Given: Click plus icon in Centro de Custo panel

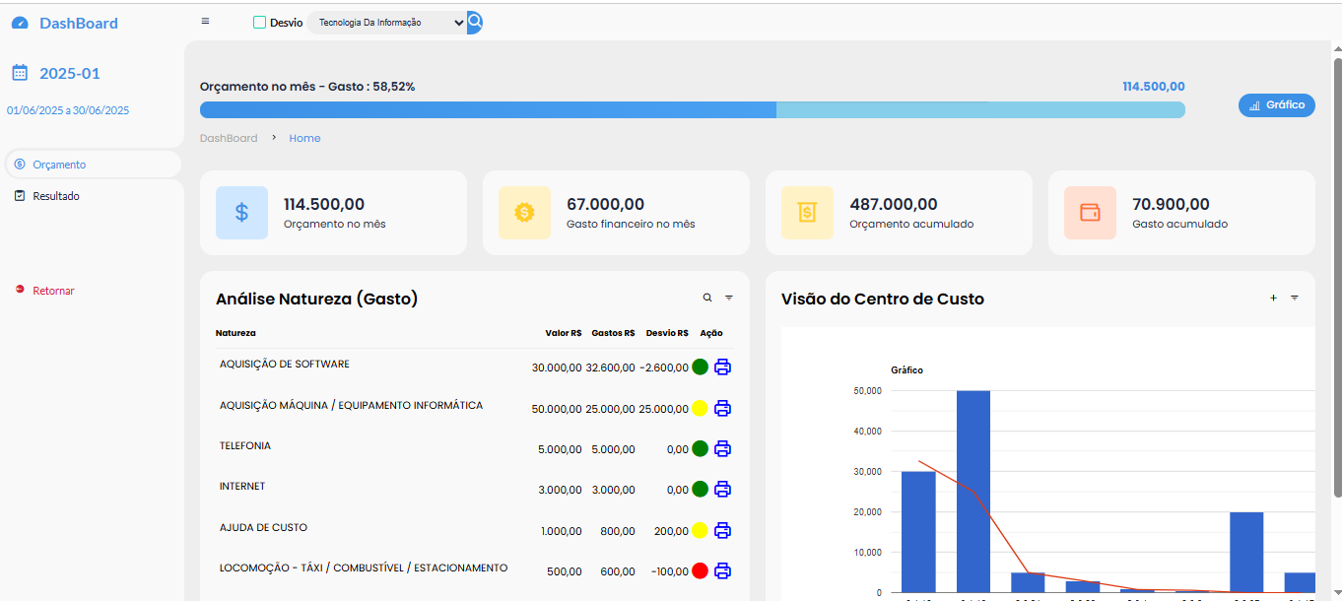Looking at the screenshot, I should coord(1273,298).
